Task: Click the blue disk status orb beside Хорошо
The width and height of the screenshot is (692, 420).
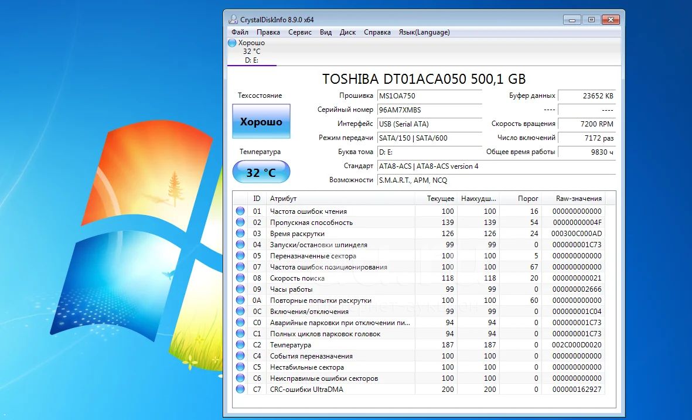Action: point(232,43)
